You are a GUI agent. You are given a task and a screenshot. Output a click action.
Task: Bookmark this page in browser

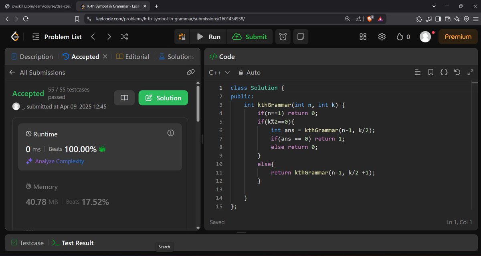(77, 19)
